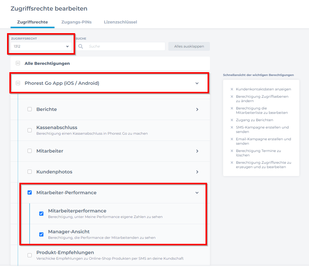Click X icon beside Berechtigung Termine zu löschen
Viewport: 309px width, 267px height.
click(x=232, y=151)
